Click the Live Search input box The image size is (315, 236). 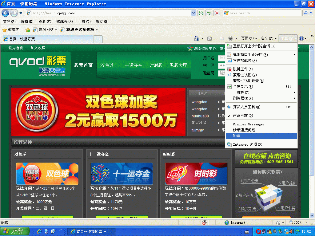click(x=261, y=13)
